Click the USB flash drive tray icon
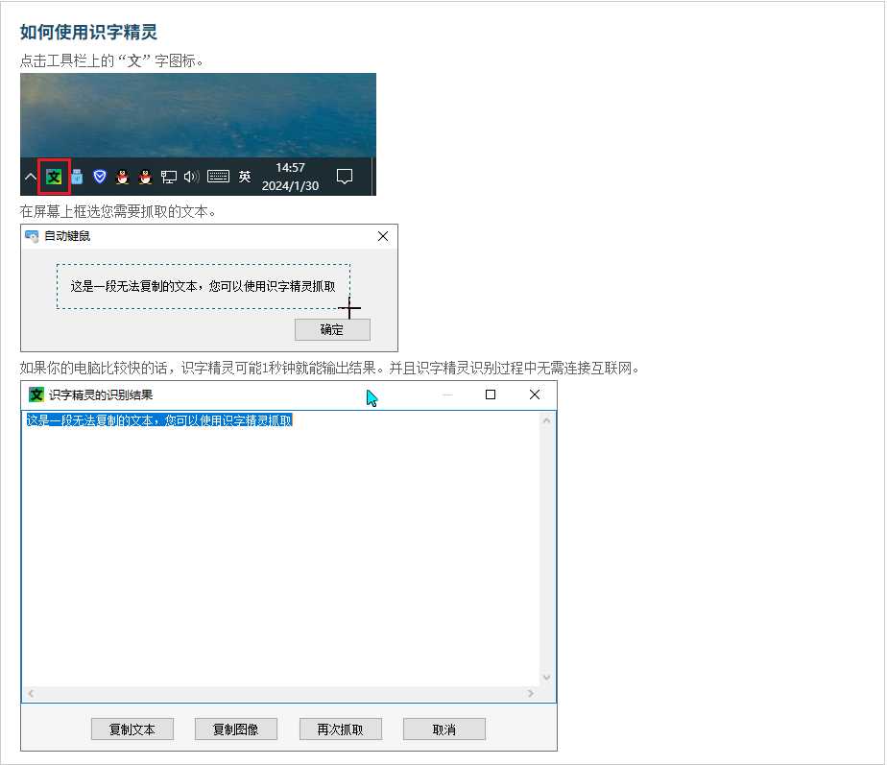The image size is (887, 765). (x=75, y=176)
